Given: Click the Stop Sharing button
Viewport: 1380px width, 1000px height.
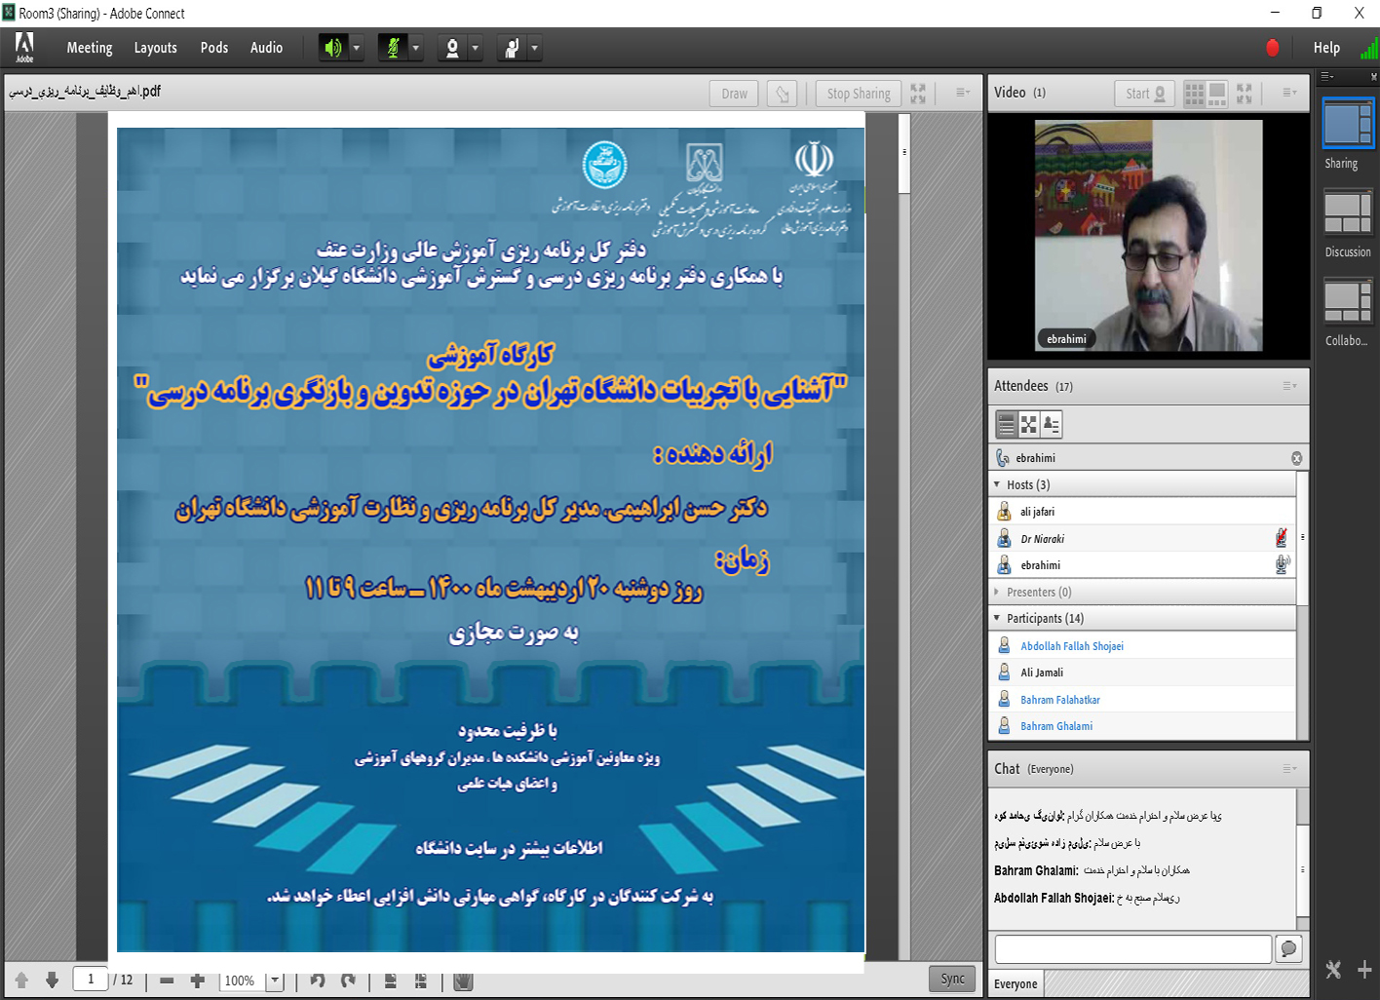Looking at the screenshot, I should (858, 94).
